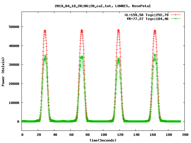Click the x-axis tick label '140'
This screenshot has width=191, height=143.
136,135
